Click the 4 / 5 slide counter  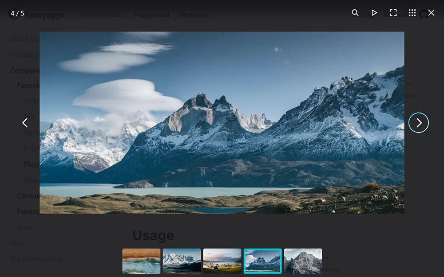[17, 13]
